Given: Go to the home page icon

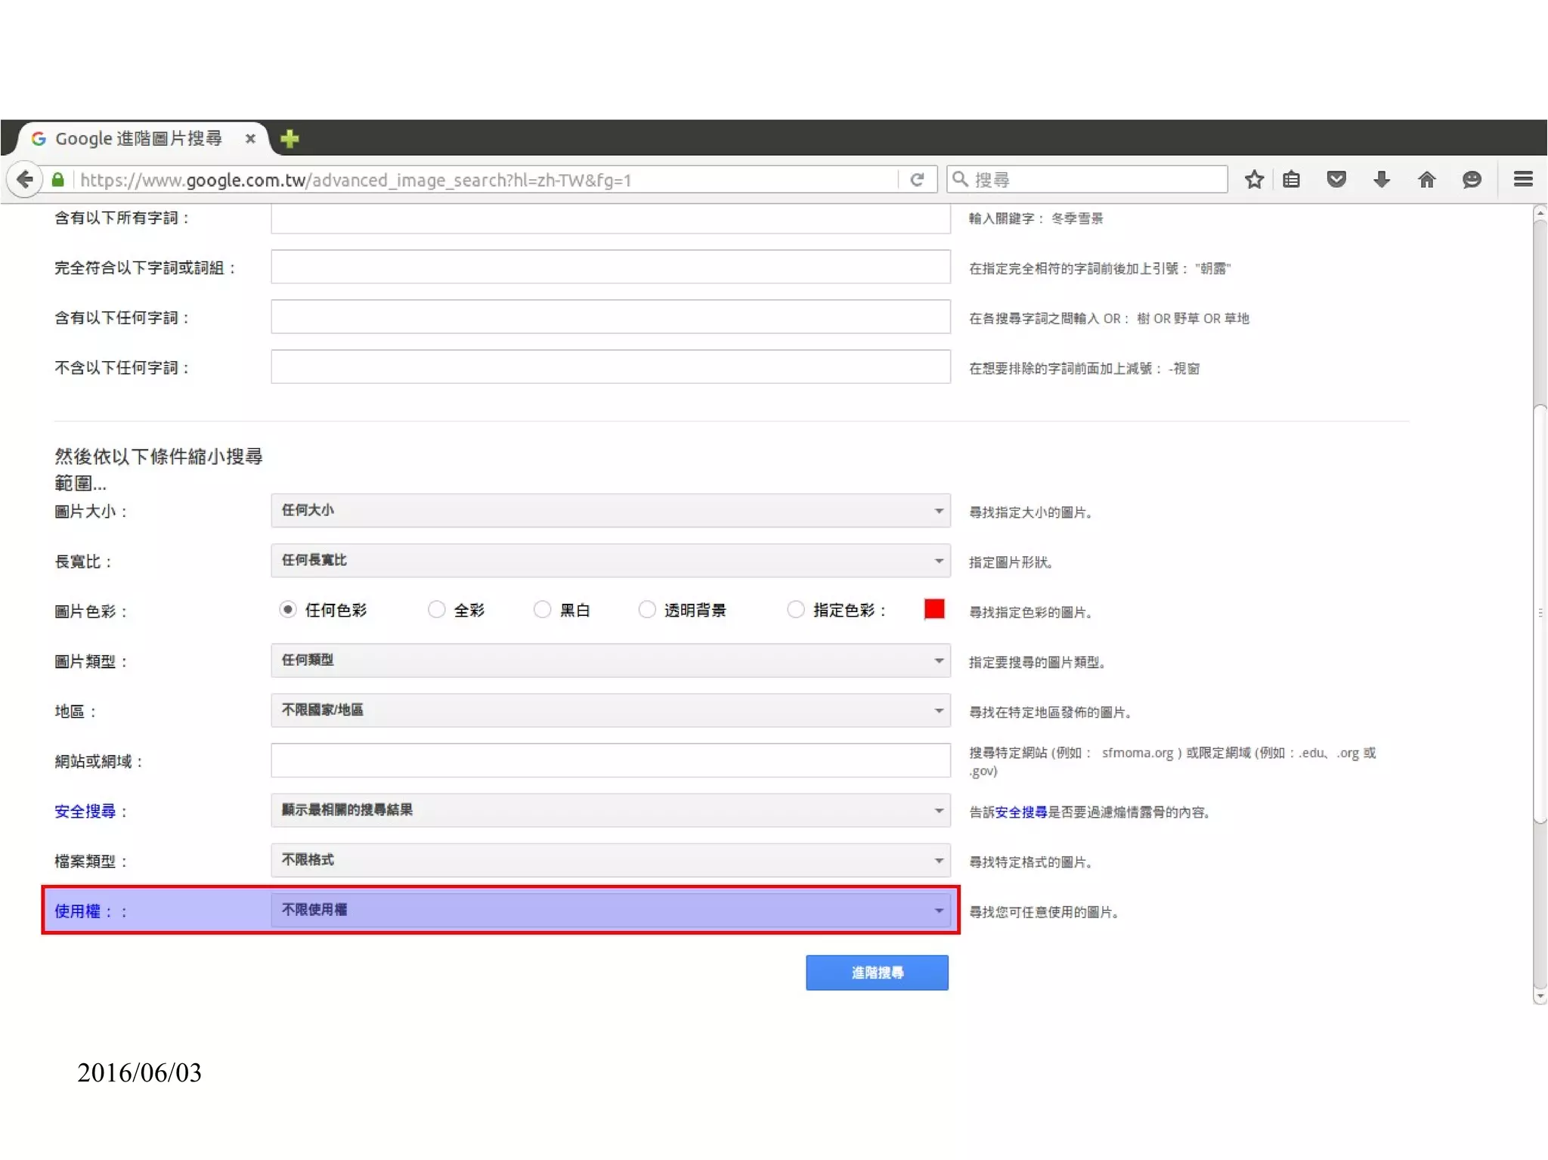Looking at the screenshot, I should coord(1426,180).
